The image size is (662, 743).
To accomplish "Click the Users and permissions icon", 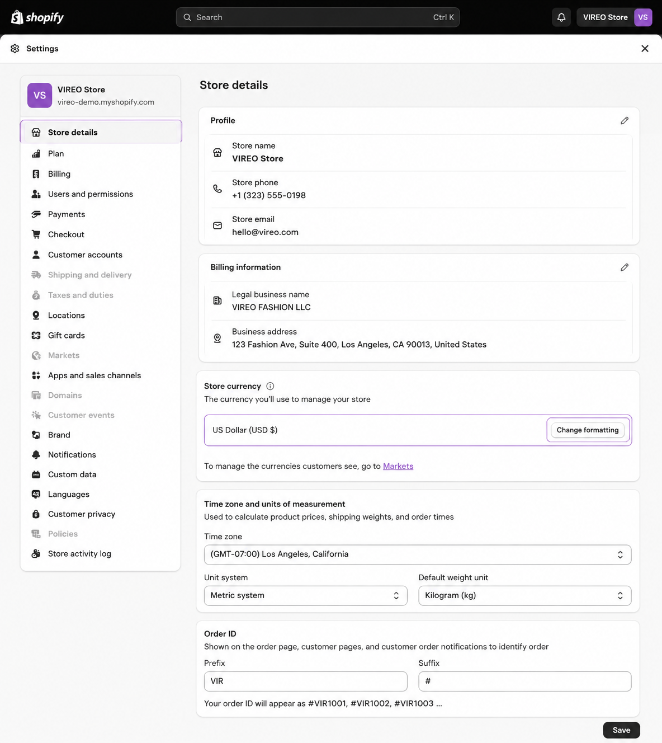I will [36, 194].
